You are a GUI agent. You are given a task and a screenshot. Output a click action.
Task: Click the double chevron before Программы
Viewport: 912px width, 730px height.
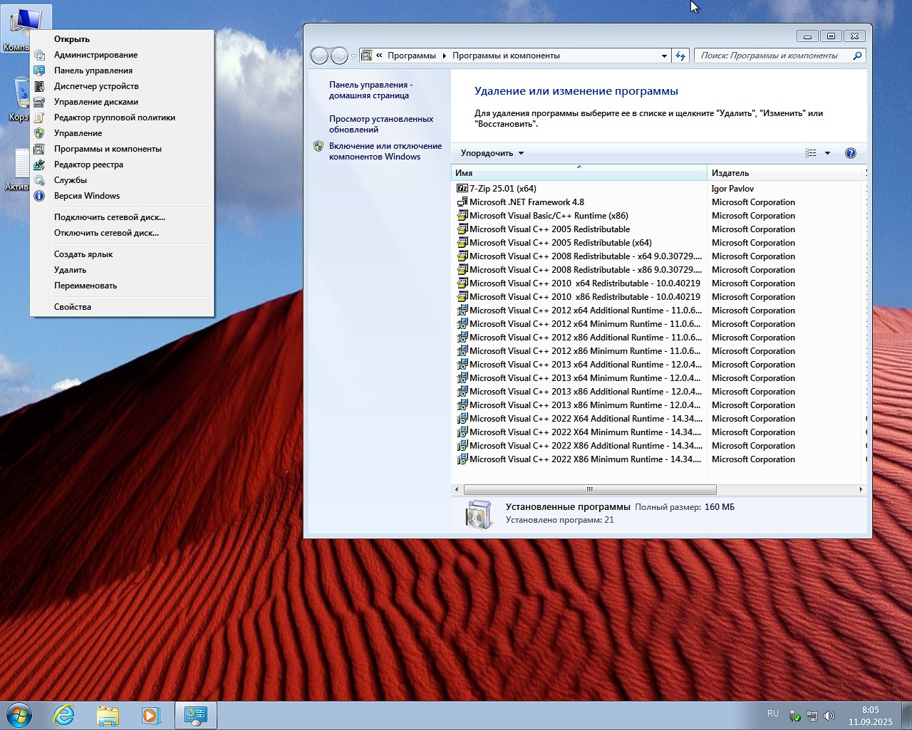tap(380, 56)
